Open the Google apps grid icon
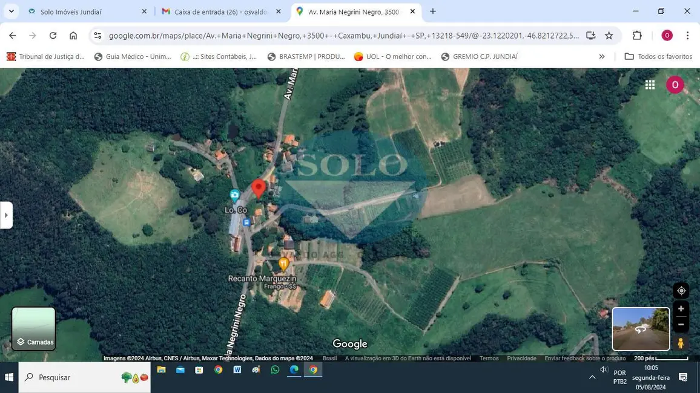Viewport: 700px width, 393px height. (650, 85)
